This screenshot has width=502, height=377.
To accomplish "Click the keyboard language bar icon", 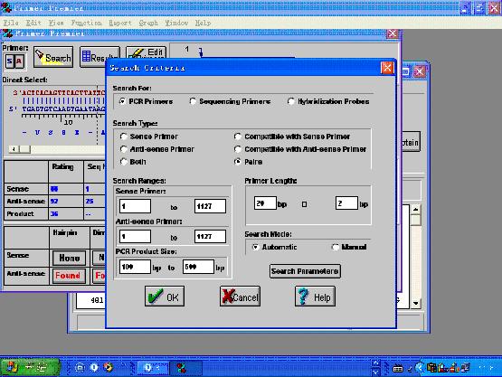I will point(398,369).
